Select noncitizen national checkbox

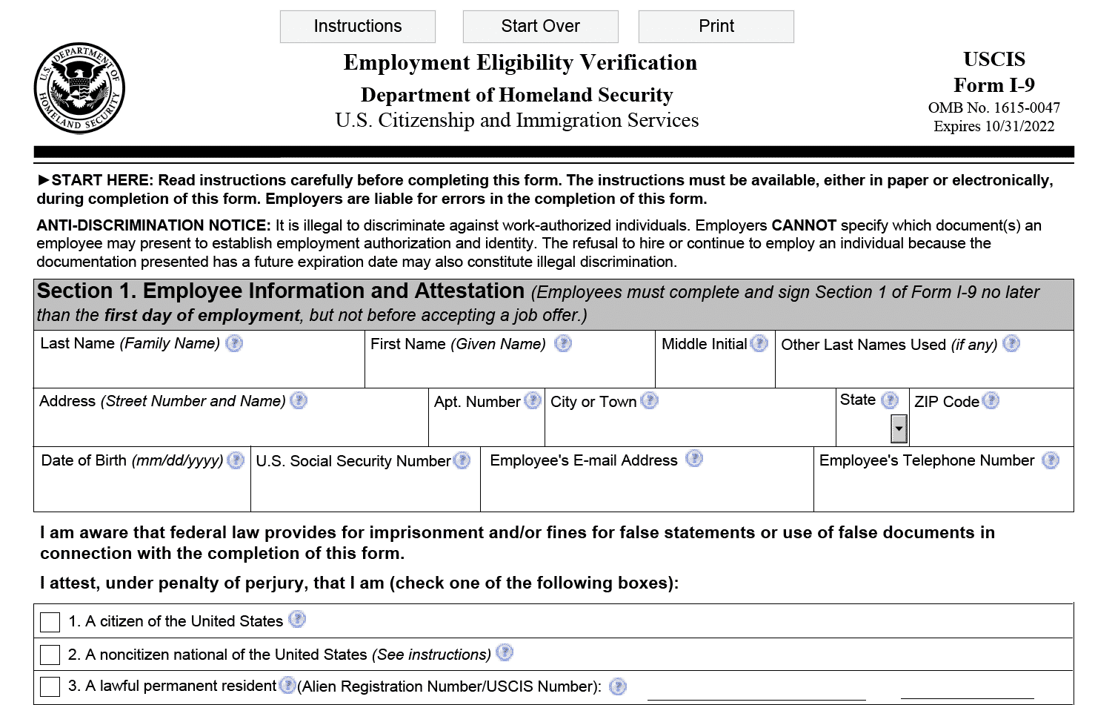point(50,655)
